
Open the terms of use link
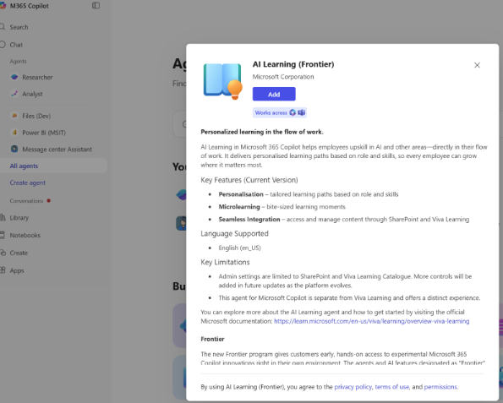click(392, 387)
